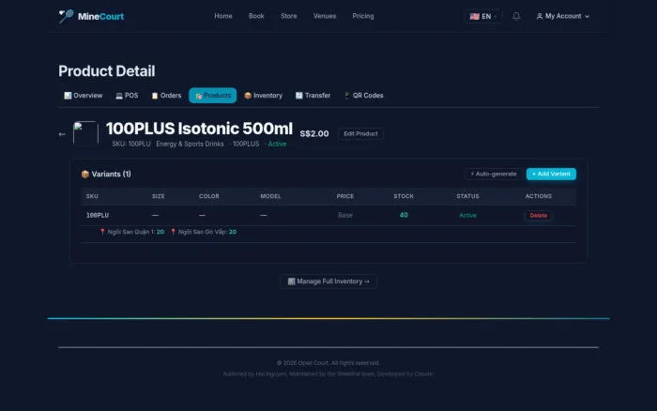
Task: Switch to the POS tab
Action: (x=127, y=96)
